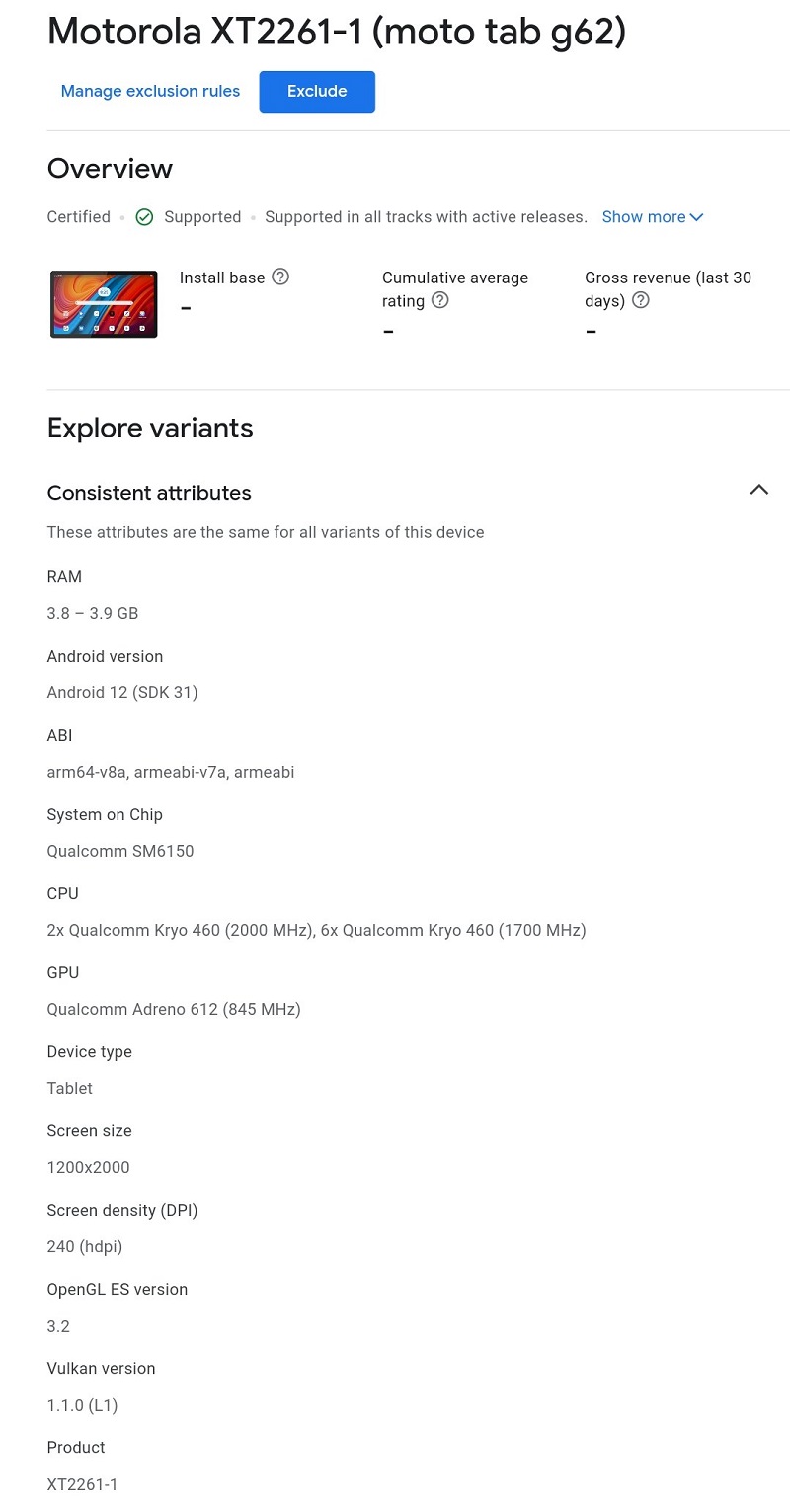Click the Android 12 (SDK 31) value

(122, 693)
